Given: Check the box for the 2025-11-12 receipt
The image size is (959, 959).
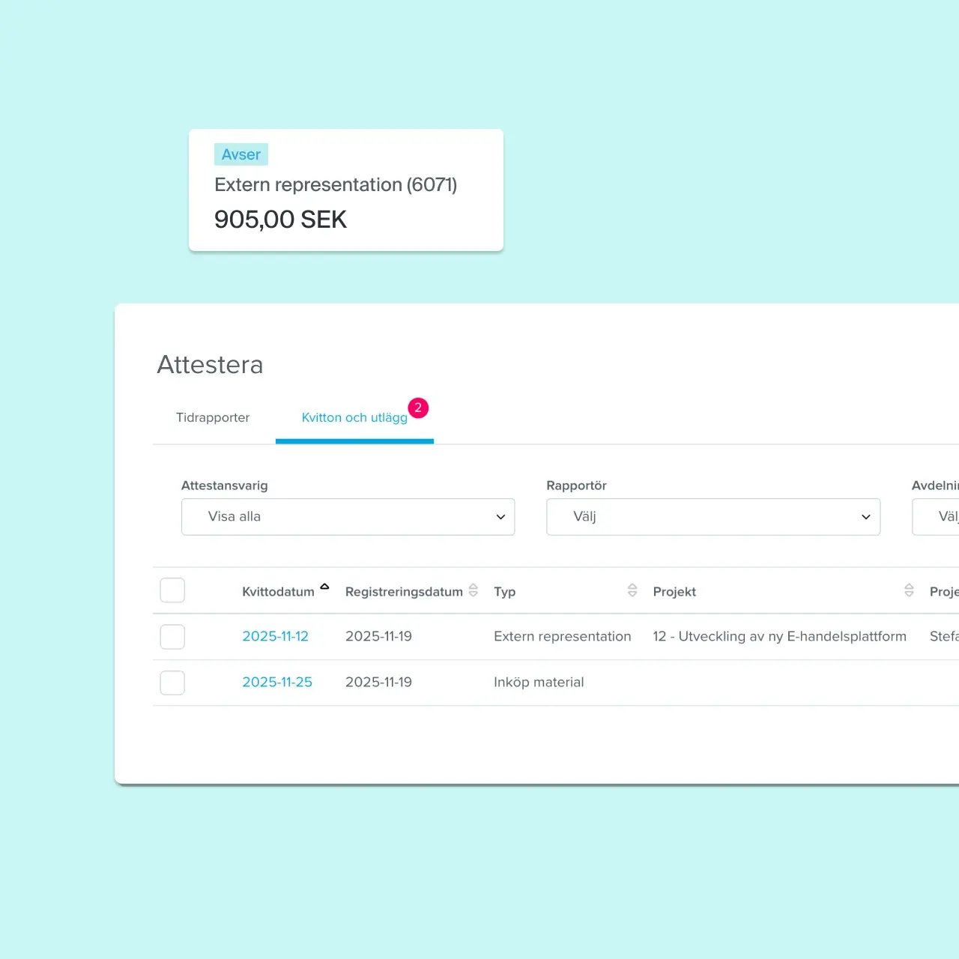Looking at the screenshot, I should click(x=172, y=637).
